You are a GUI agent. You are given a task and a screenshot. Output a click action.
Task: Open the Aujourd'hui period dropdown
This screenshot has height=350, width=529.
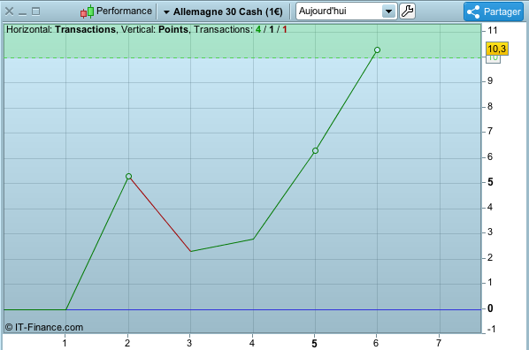388,11
